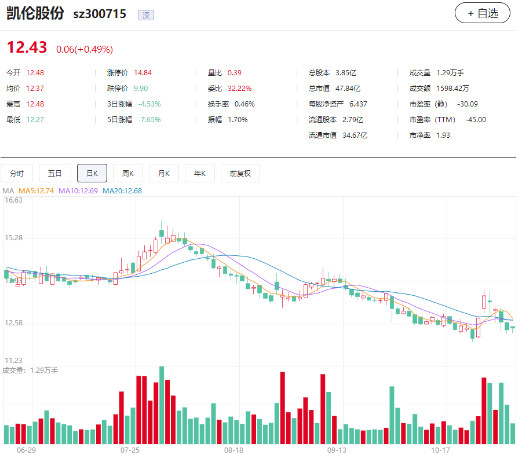
Task: Click the 凯伦股份 stock name
Action: click(x=35, y=14)
